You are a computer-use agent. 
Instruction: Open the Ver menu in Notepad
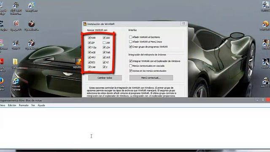(x=33, y=105)
